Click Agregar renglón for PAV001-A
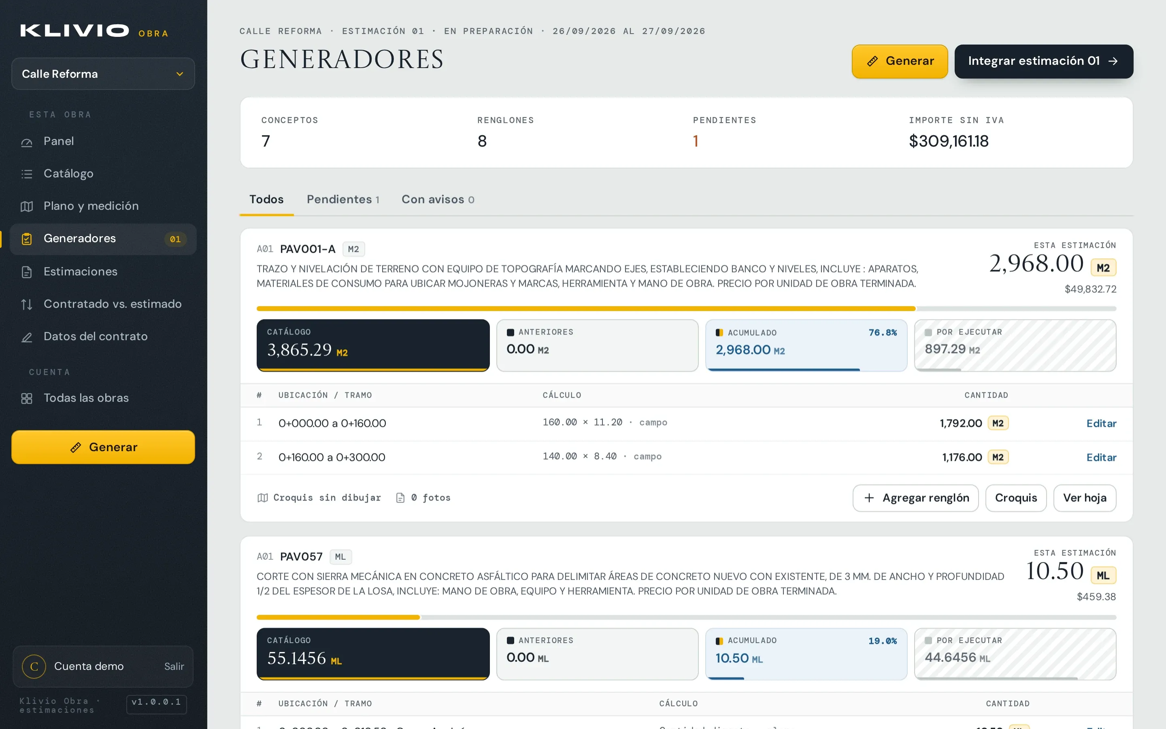1166x729 pixels. point(915,498)
